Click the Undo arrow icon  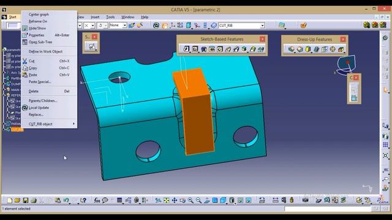pos(66,200)
